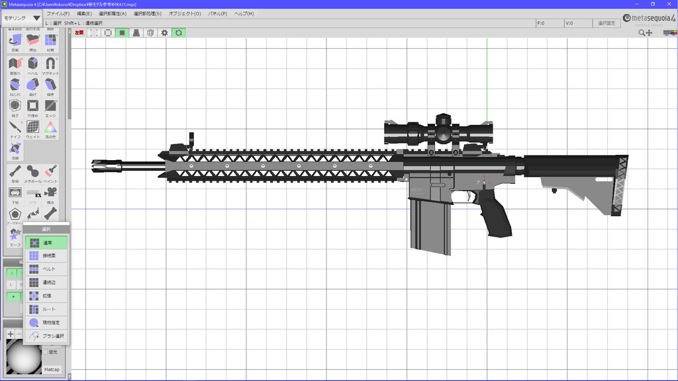678x381 pixels.
Task: Toggle the green rotation icon in the toolbar
Action: [x=178, y=32]
